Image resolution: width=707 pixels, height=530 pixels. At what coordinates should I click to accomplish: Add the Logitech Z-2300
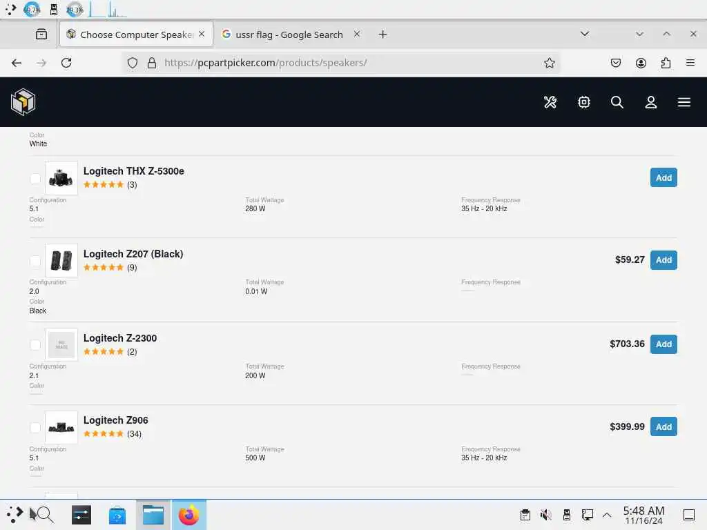pyautogui.click(x=664, y=344)
